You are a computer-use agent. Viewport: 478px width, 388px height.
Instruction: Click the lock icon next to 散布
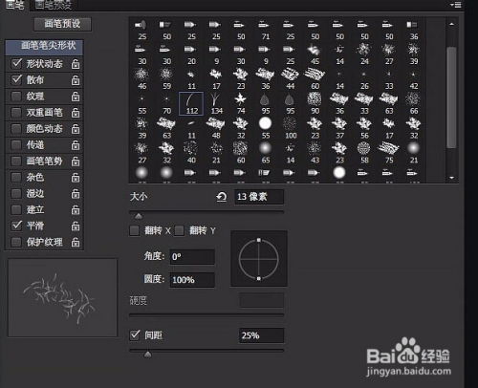(x=76, y=80)
